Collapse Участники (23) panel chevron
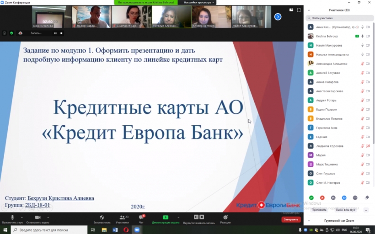The height and width of the screenshot is (234, 375). tap(309, 10)
